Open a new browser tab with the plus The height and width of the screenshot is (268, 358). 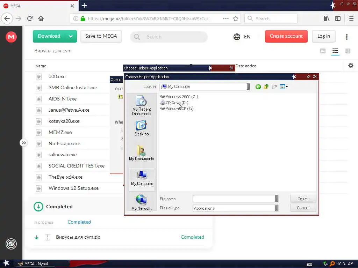pos(84,6)
